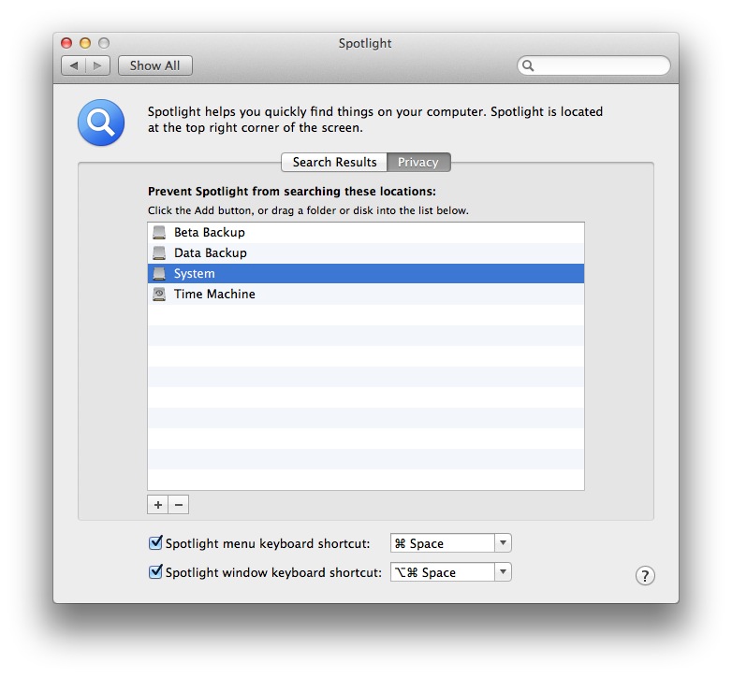Viewport: 732px width, 677px height.
Task: Click the back navigation arrow
Action: coord(74,65)
